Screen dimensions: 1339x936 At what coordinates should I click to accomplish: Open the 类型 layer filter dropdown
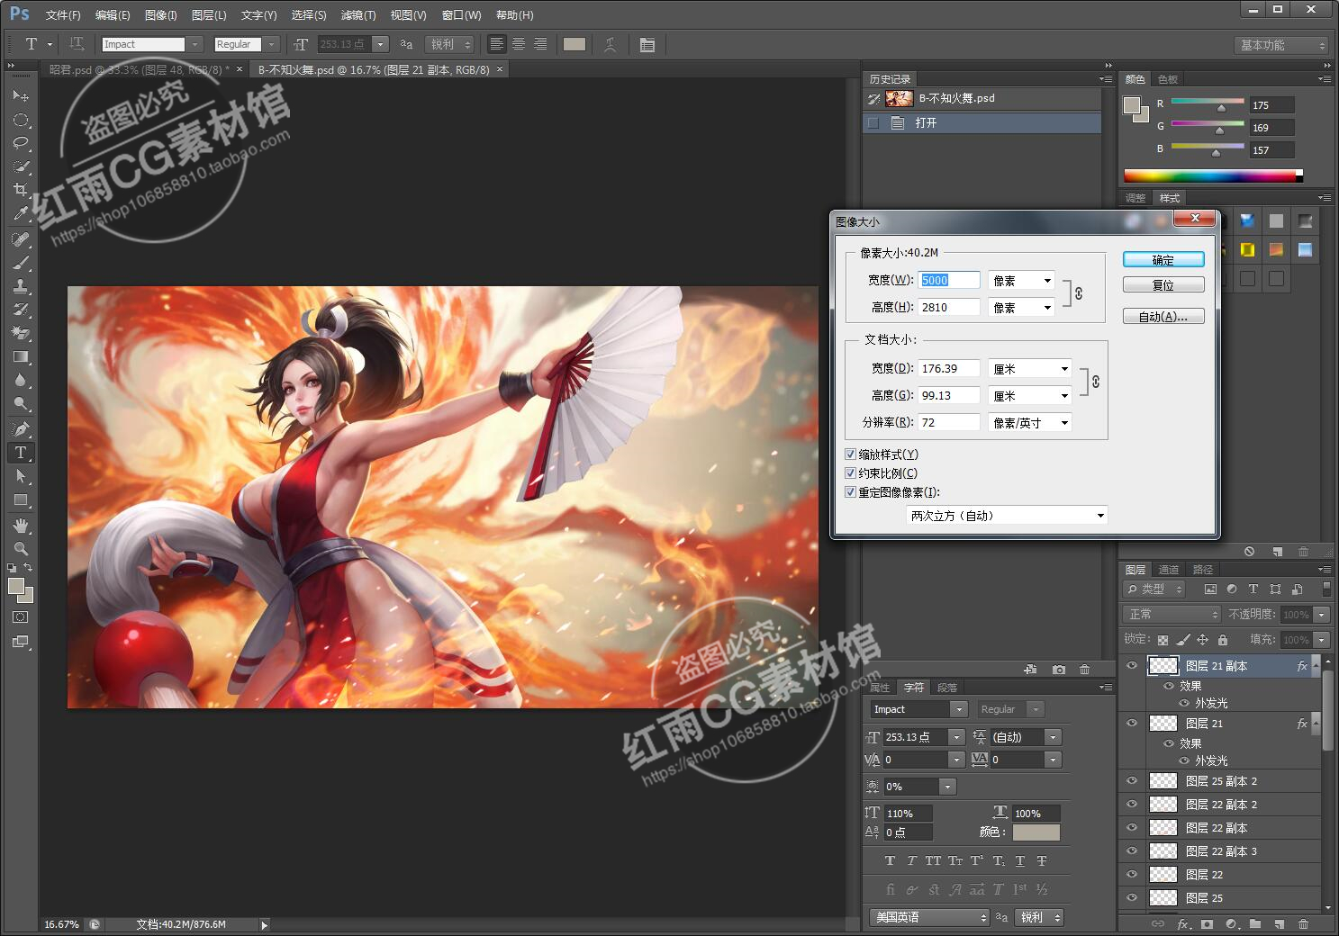[1154, 589]
